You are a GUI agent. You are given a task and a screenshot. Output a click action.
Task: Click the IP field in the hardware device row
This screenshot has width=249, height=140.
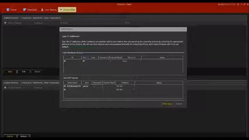pos(74,61)
